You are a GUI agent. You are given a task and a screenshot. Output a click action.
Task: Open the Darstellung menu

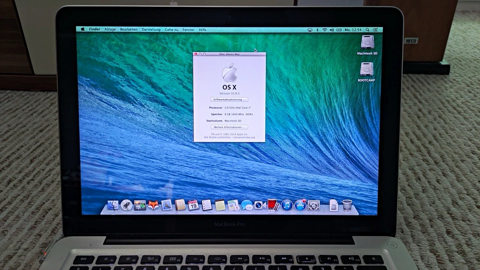(151, 29)
